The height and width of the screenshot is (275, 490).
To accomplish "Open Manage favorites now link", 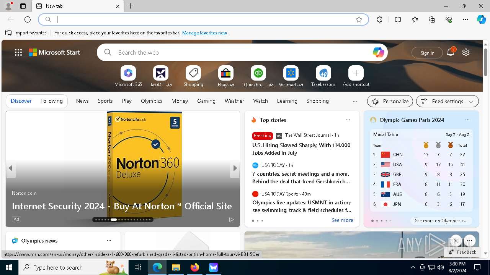I will [x=204, y=33].
